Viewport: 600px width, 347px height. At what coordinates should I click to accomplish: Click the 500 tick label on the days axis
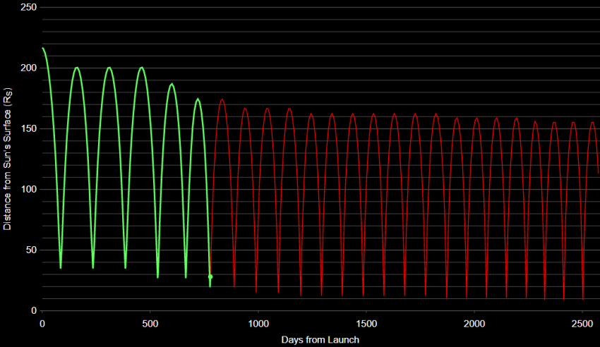point(150,324)
